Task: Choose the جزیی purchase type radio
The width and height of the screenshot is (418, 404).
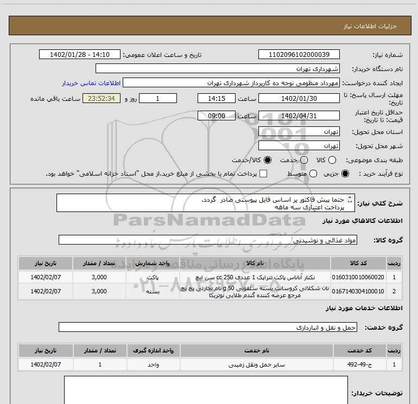Action: [345, 174]
